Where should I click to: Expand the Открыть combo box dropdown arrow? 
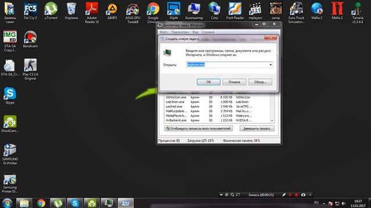pyautogui.click(x=271, y=65)
